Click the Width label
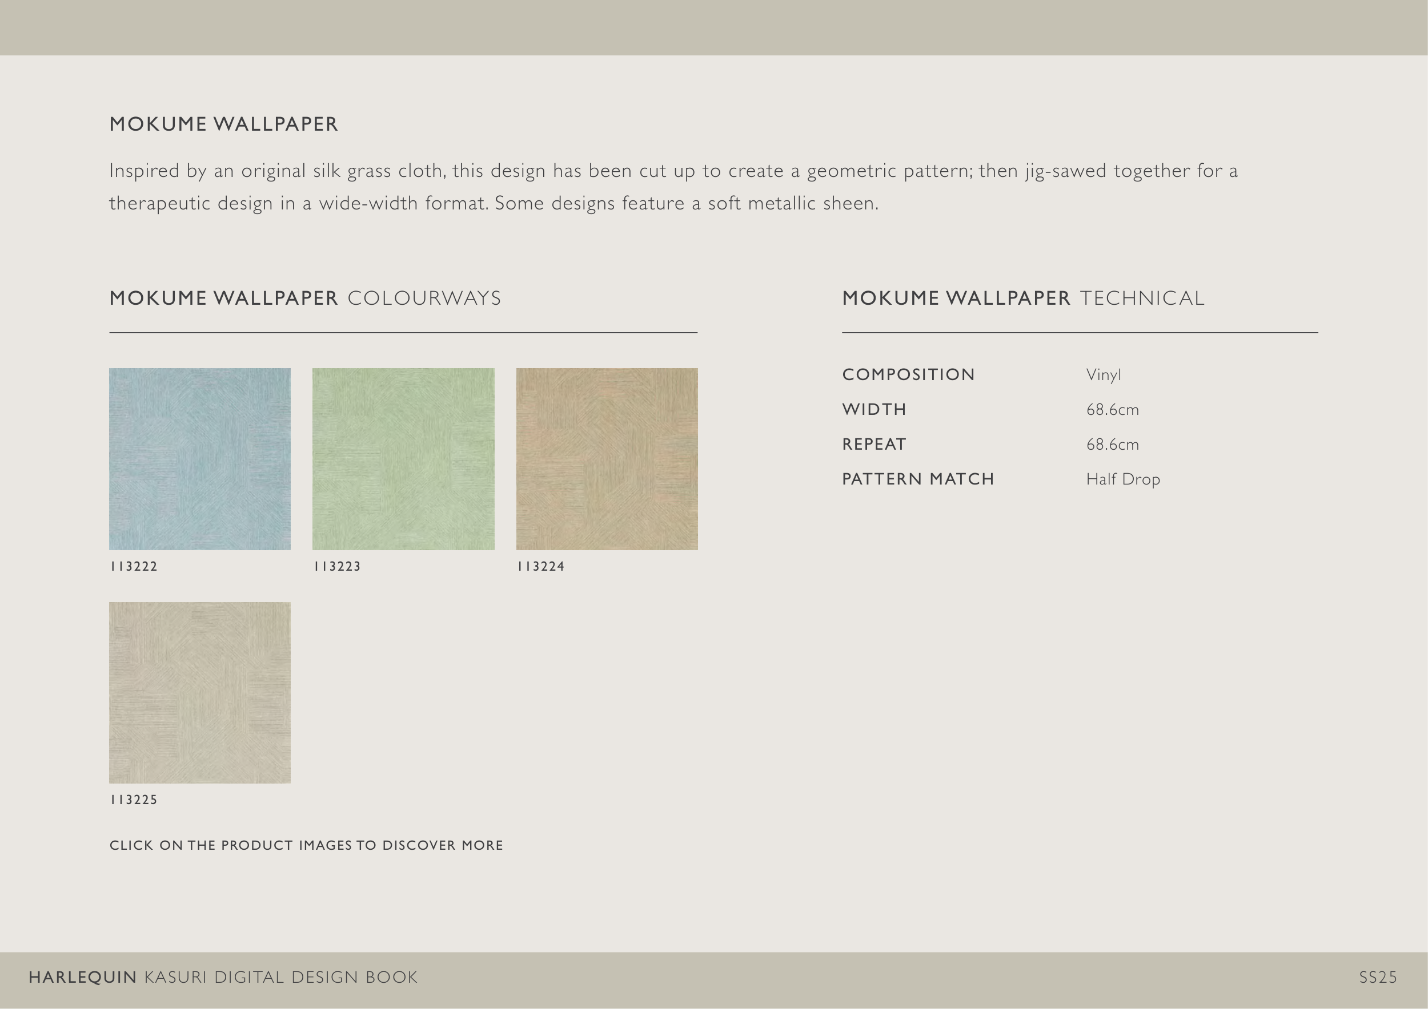This screenshot has width=1428, height=1009. tap(874, 409)
